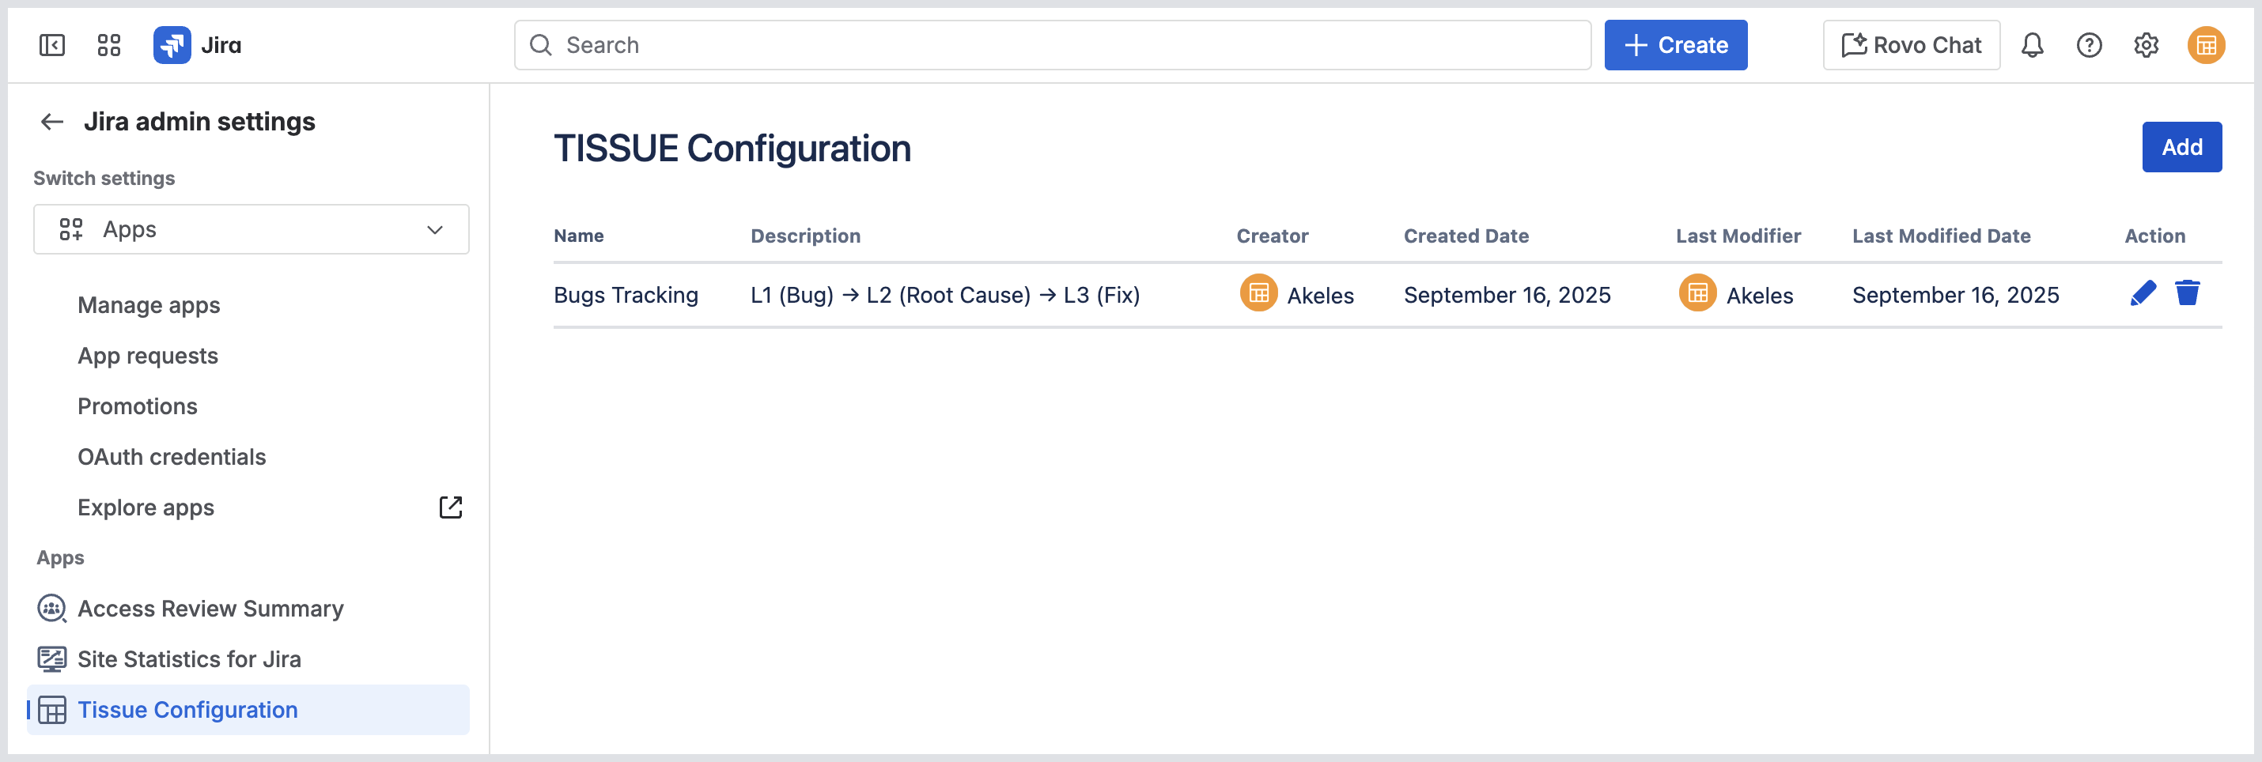Open the app switcher grid icon
Screen dimensions: 2262x762
[x=109, y=45]
